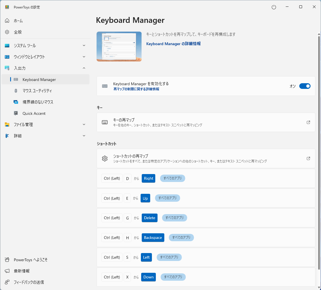Screen dimensions: 321x290
Task: Collapse the 入出力 section chevron
Action: (84, 68)
